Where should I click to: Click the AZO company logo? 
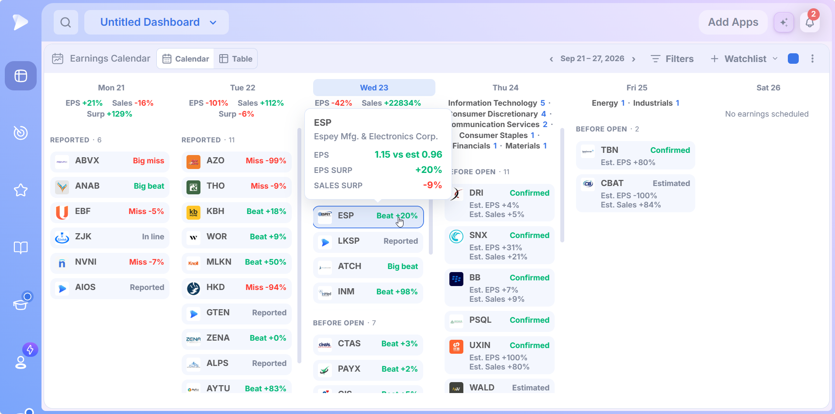(x=193, y=162)
